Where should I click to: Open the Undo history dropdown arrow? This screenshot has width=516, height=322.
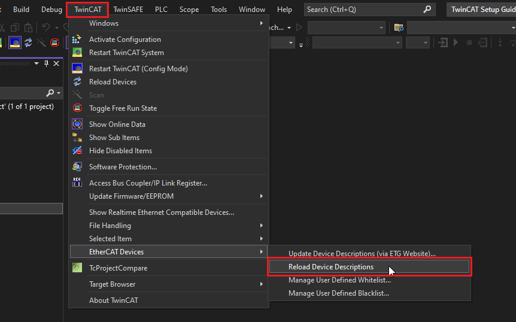(x=57, y=28)
